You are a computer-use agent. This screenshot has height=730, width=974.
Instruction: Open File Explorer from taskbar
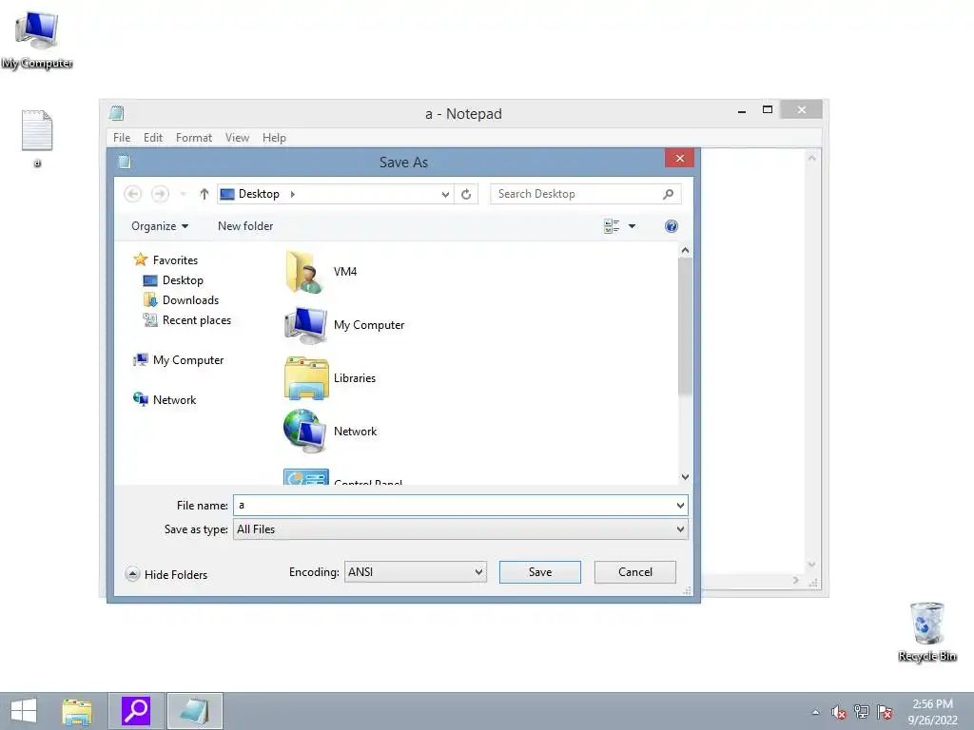coord(77,711)
